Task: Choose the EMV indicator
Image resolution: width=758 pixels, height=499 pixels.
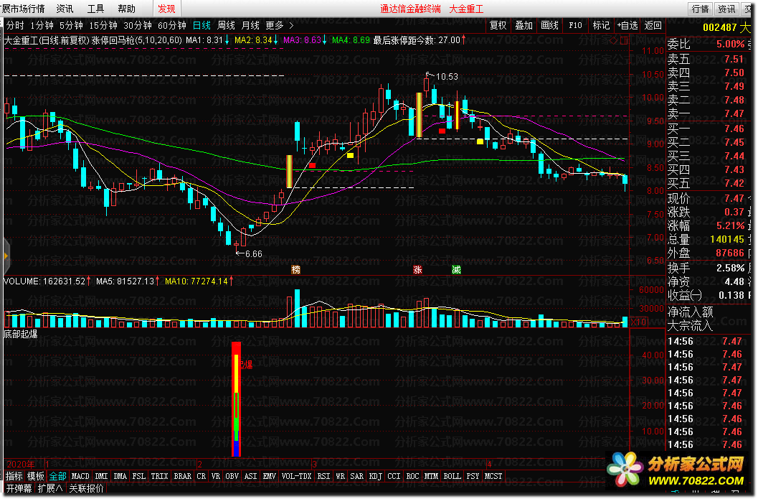Action: point(269,476)
